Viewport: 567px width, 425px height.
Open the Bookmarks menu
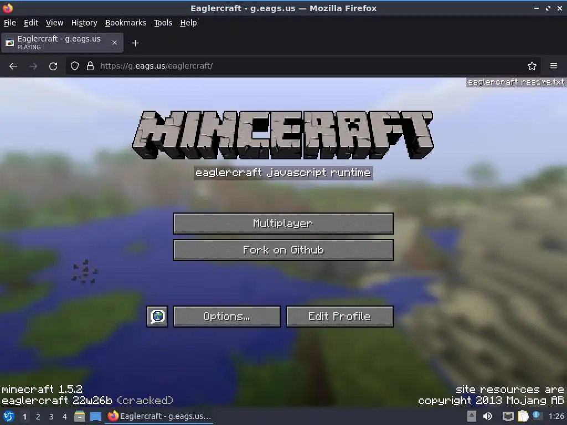tap(126, 23)
